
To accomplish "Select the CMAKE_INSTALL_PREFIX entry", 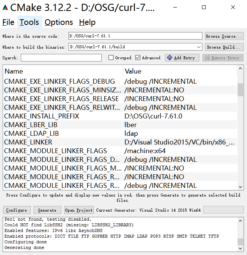I will tap(42, 116).
